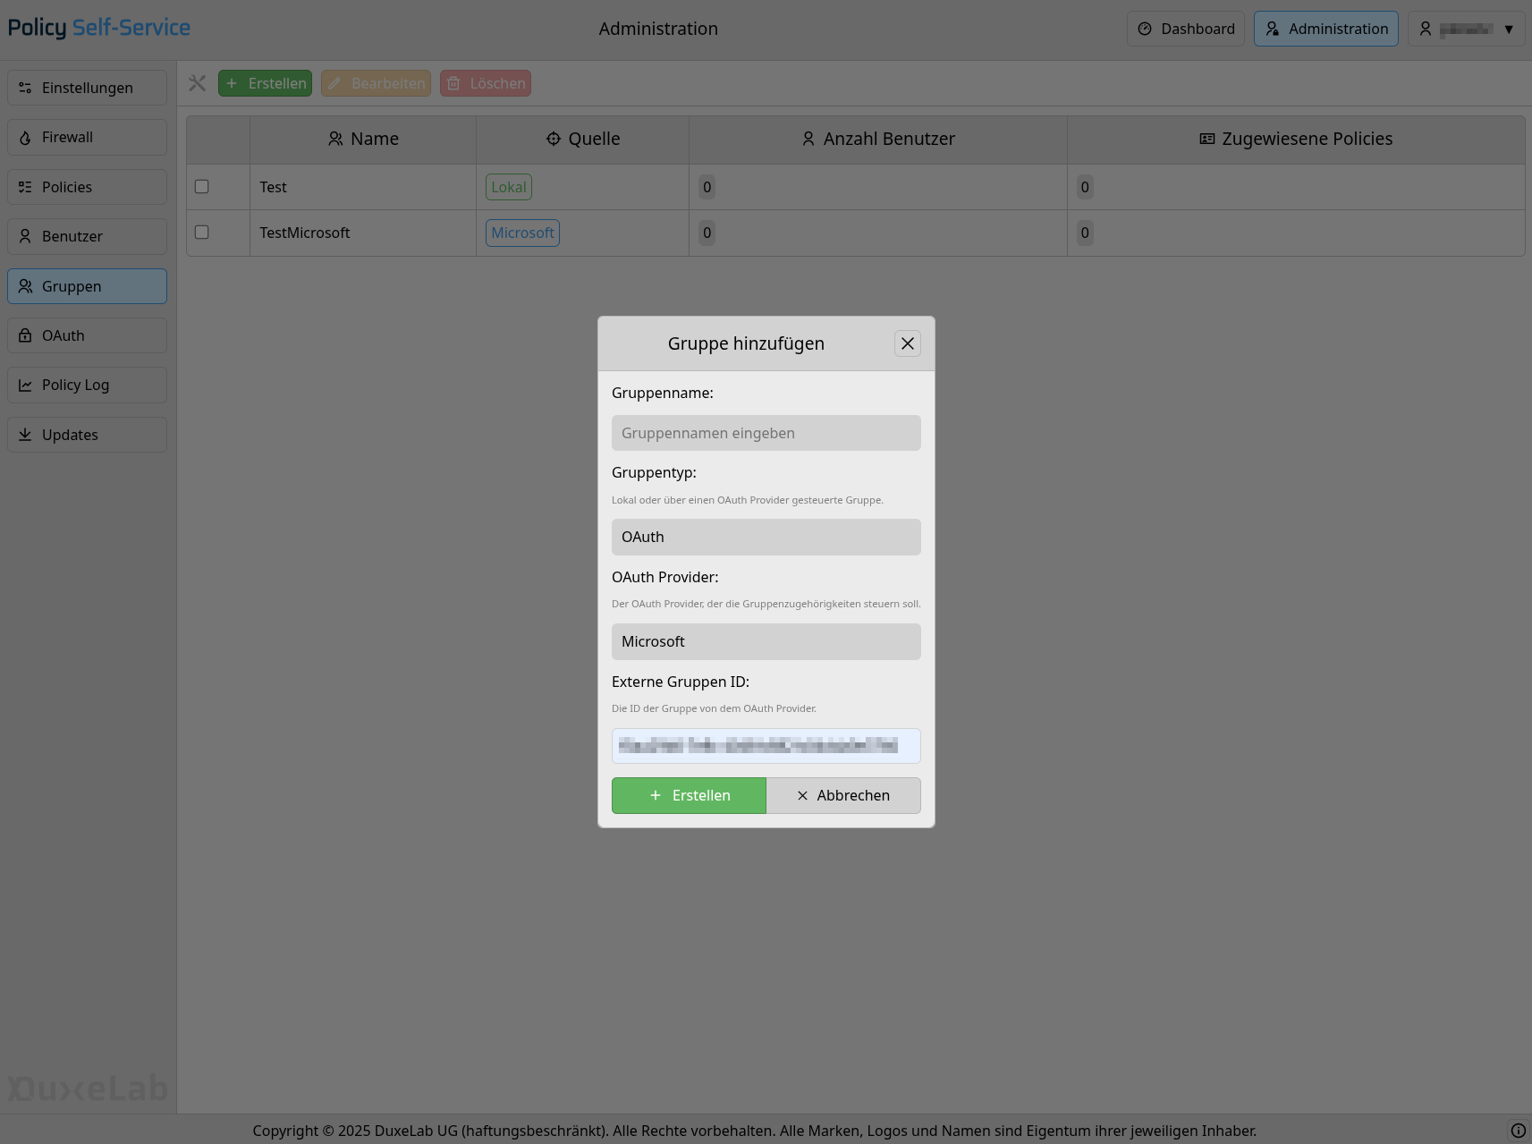Open the OAuth settings page
The width and height of the screenshot is (1532, 1144).
pos(87,336)
